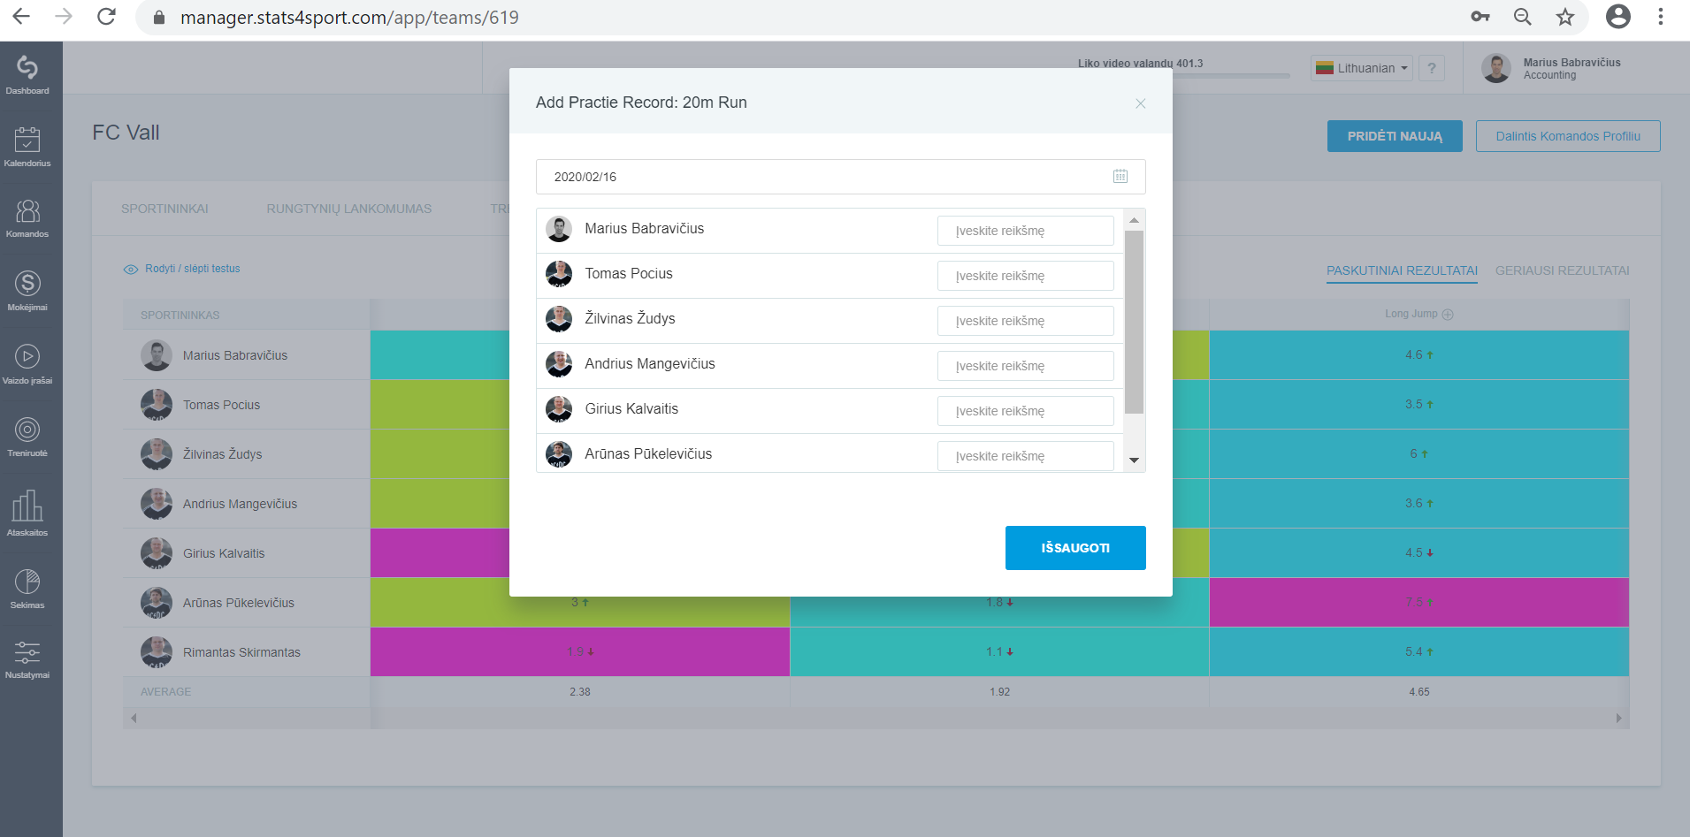The height and width of the screenshot is (837, 1690).
Task: Open Chrome three-dot menu
Action: point(1660,17)
